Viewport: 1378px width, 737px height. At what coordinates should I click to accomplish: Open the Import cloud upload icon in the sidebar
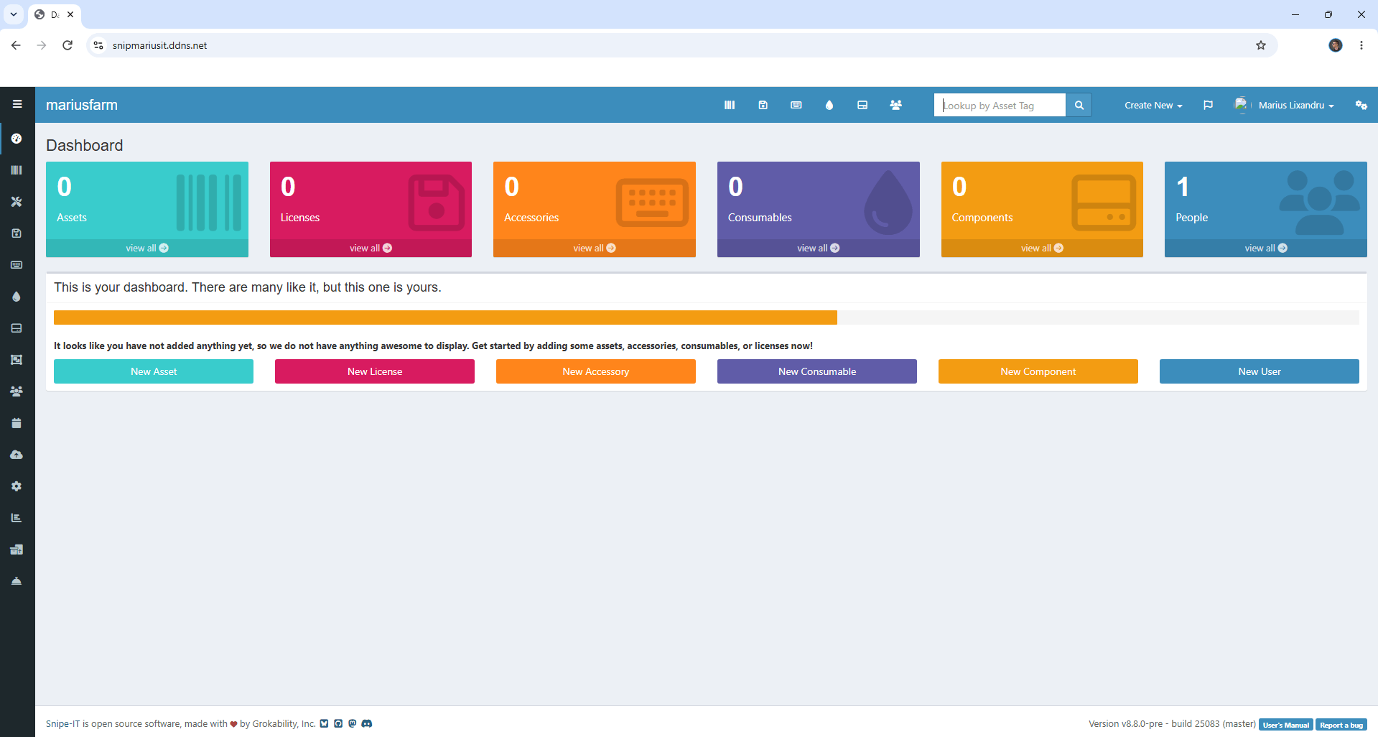click(17, 455)
